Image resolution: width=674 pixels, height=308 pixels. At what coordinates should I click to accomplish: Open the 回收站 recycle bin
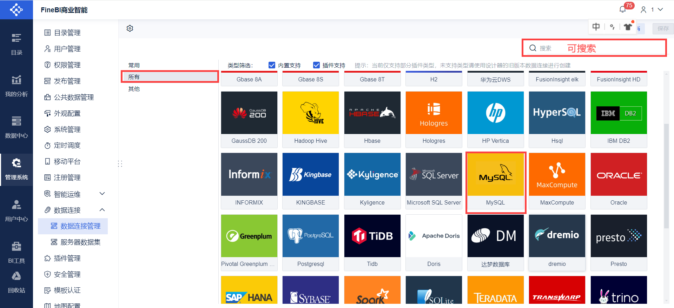(16, 283)
